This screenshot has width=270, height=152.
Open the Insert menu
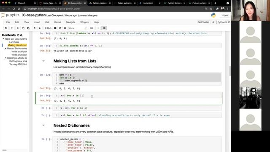(37, 22)
